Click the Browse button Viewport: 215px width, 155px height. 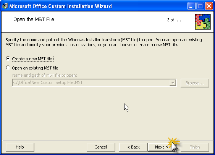195,83
